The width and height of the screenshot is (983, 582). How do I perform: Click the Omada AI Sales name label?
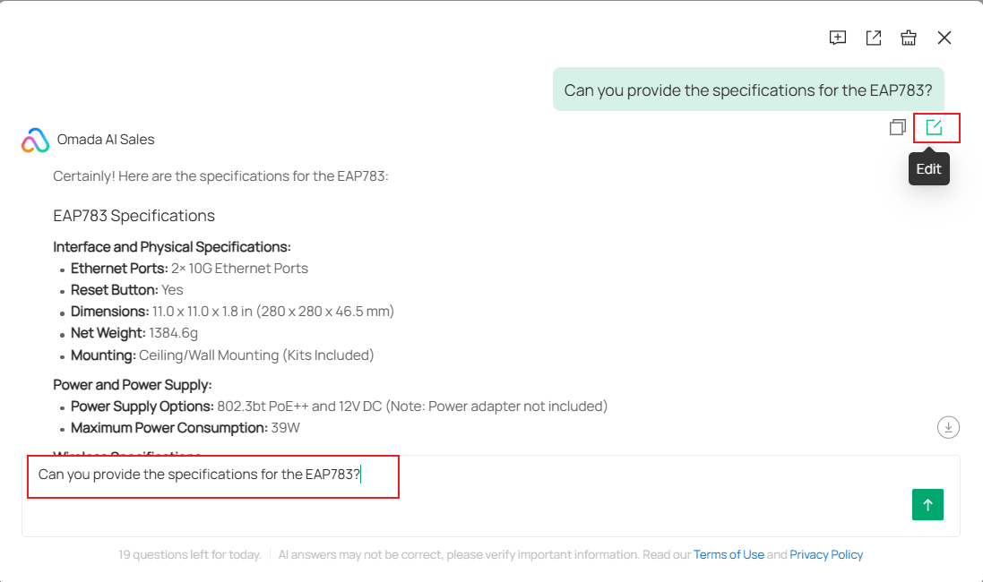(x=105, y=140)
